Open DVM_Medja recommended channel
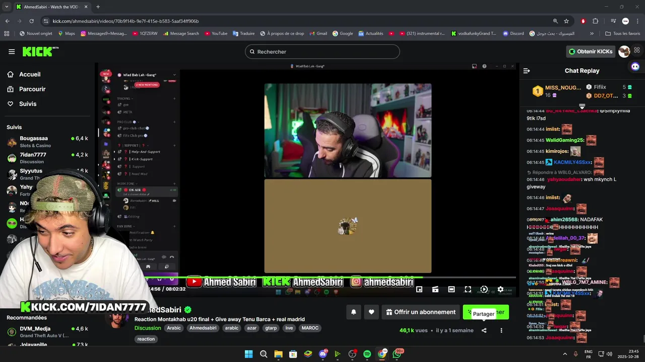Viewport: 645px width, 362px height. click(x=47, y=332)
